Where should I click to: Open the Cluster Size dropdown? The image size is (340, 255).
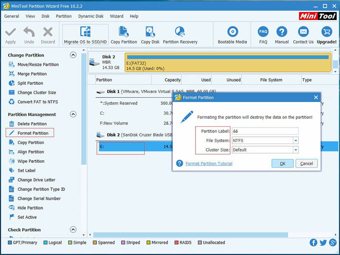295,150
